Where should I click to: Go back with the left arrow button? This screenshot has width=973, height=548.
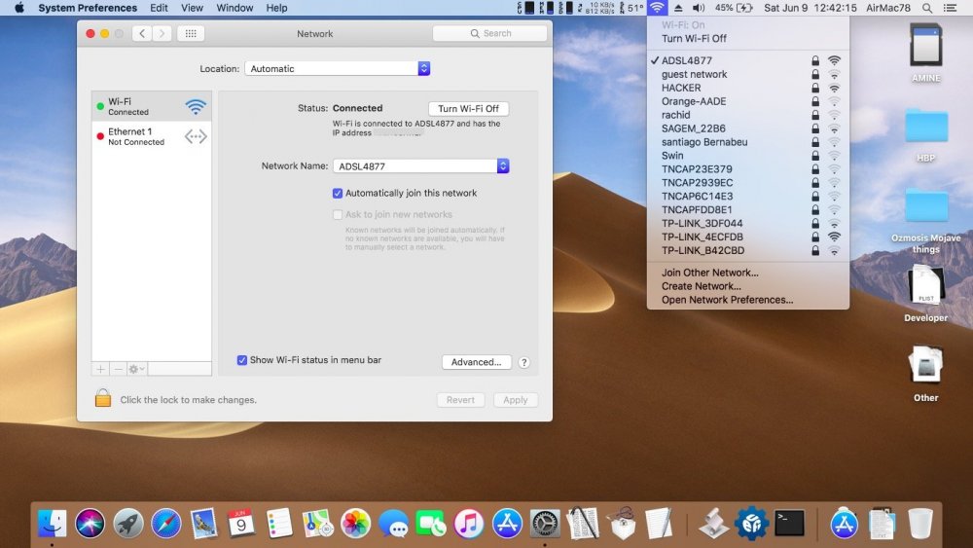(142, 33)
